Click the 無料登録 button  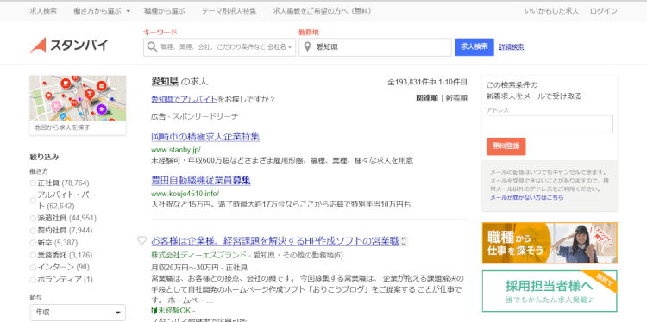click(506, 146)
